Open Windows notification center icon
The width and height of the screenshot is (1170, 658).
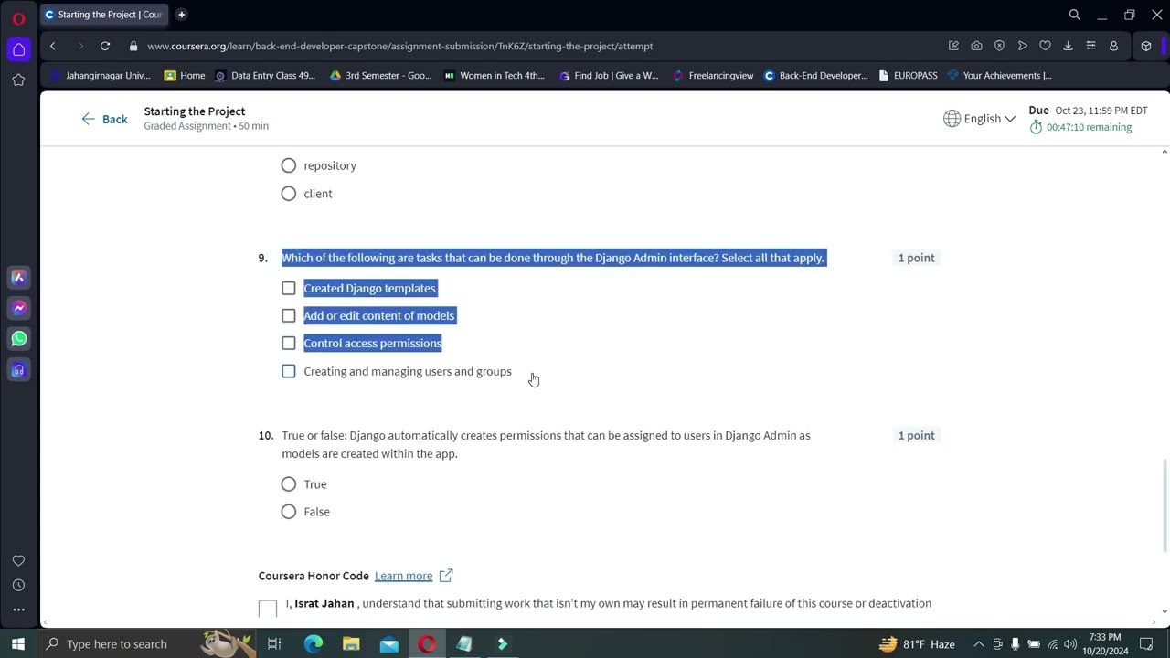tap(1146, 644)
